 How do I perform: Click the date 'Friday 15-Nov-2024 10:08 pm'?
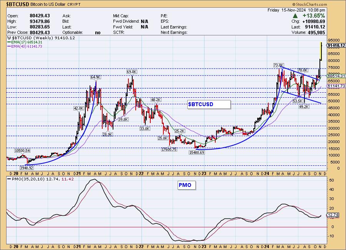coord(296,10)
